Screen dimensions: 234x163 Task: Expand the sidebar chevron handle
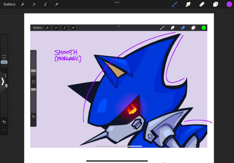click(x=3, y=81)
